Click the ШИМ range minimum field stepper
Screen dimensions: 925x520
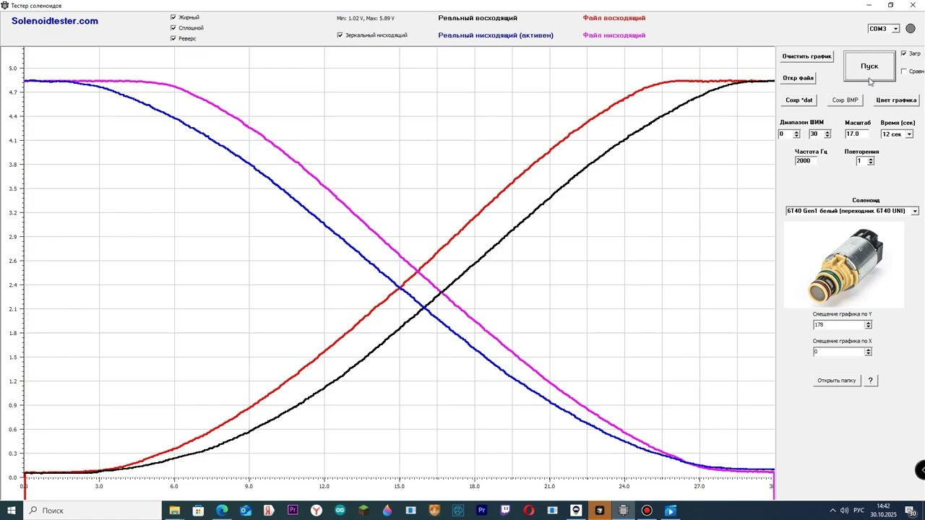tap(796, 134)
